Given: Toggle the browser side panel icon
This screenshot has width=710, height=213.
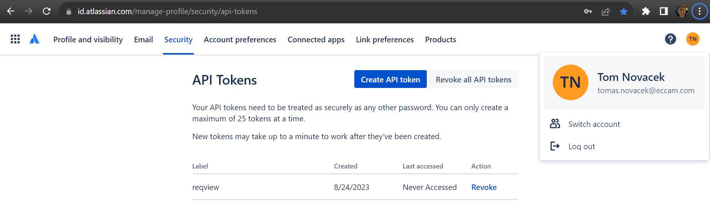Looking at the screenshot, I should coord(664,12).
